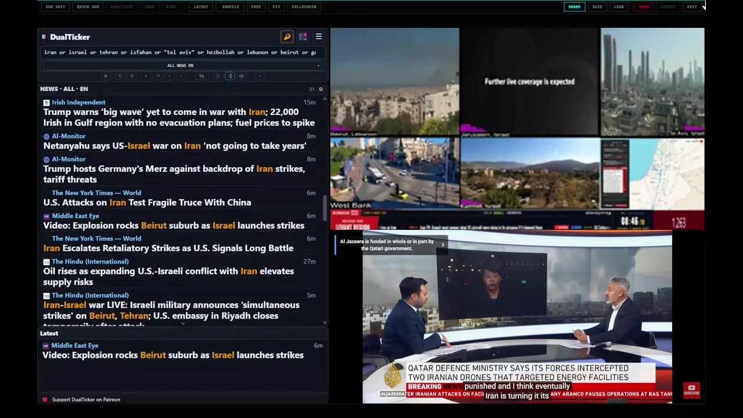Click the YouTube Subscribe icon on Al Jazeera video

pyautogui.click(x=691, y=390)
